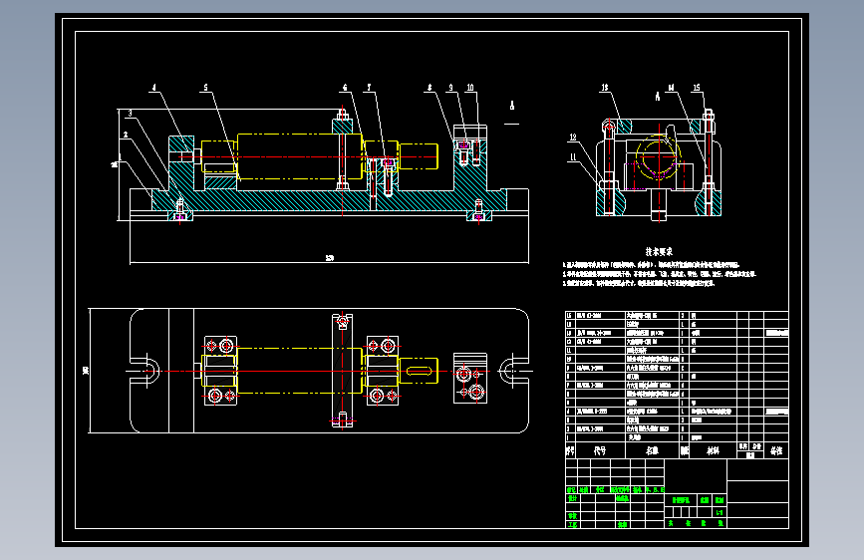
Task: Click part balloon number 6
Action: pyautogui.click(x=346, y=88)
